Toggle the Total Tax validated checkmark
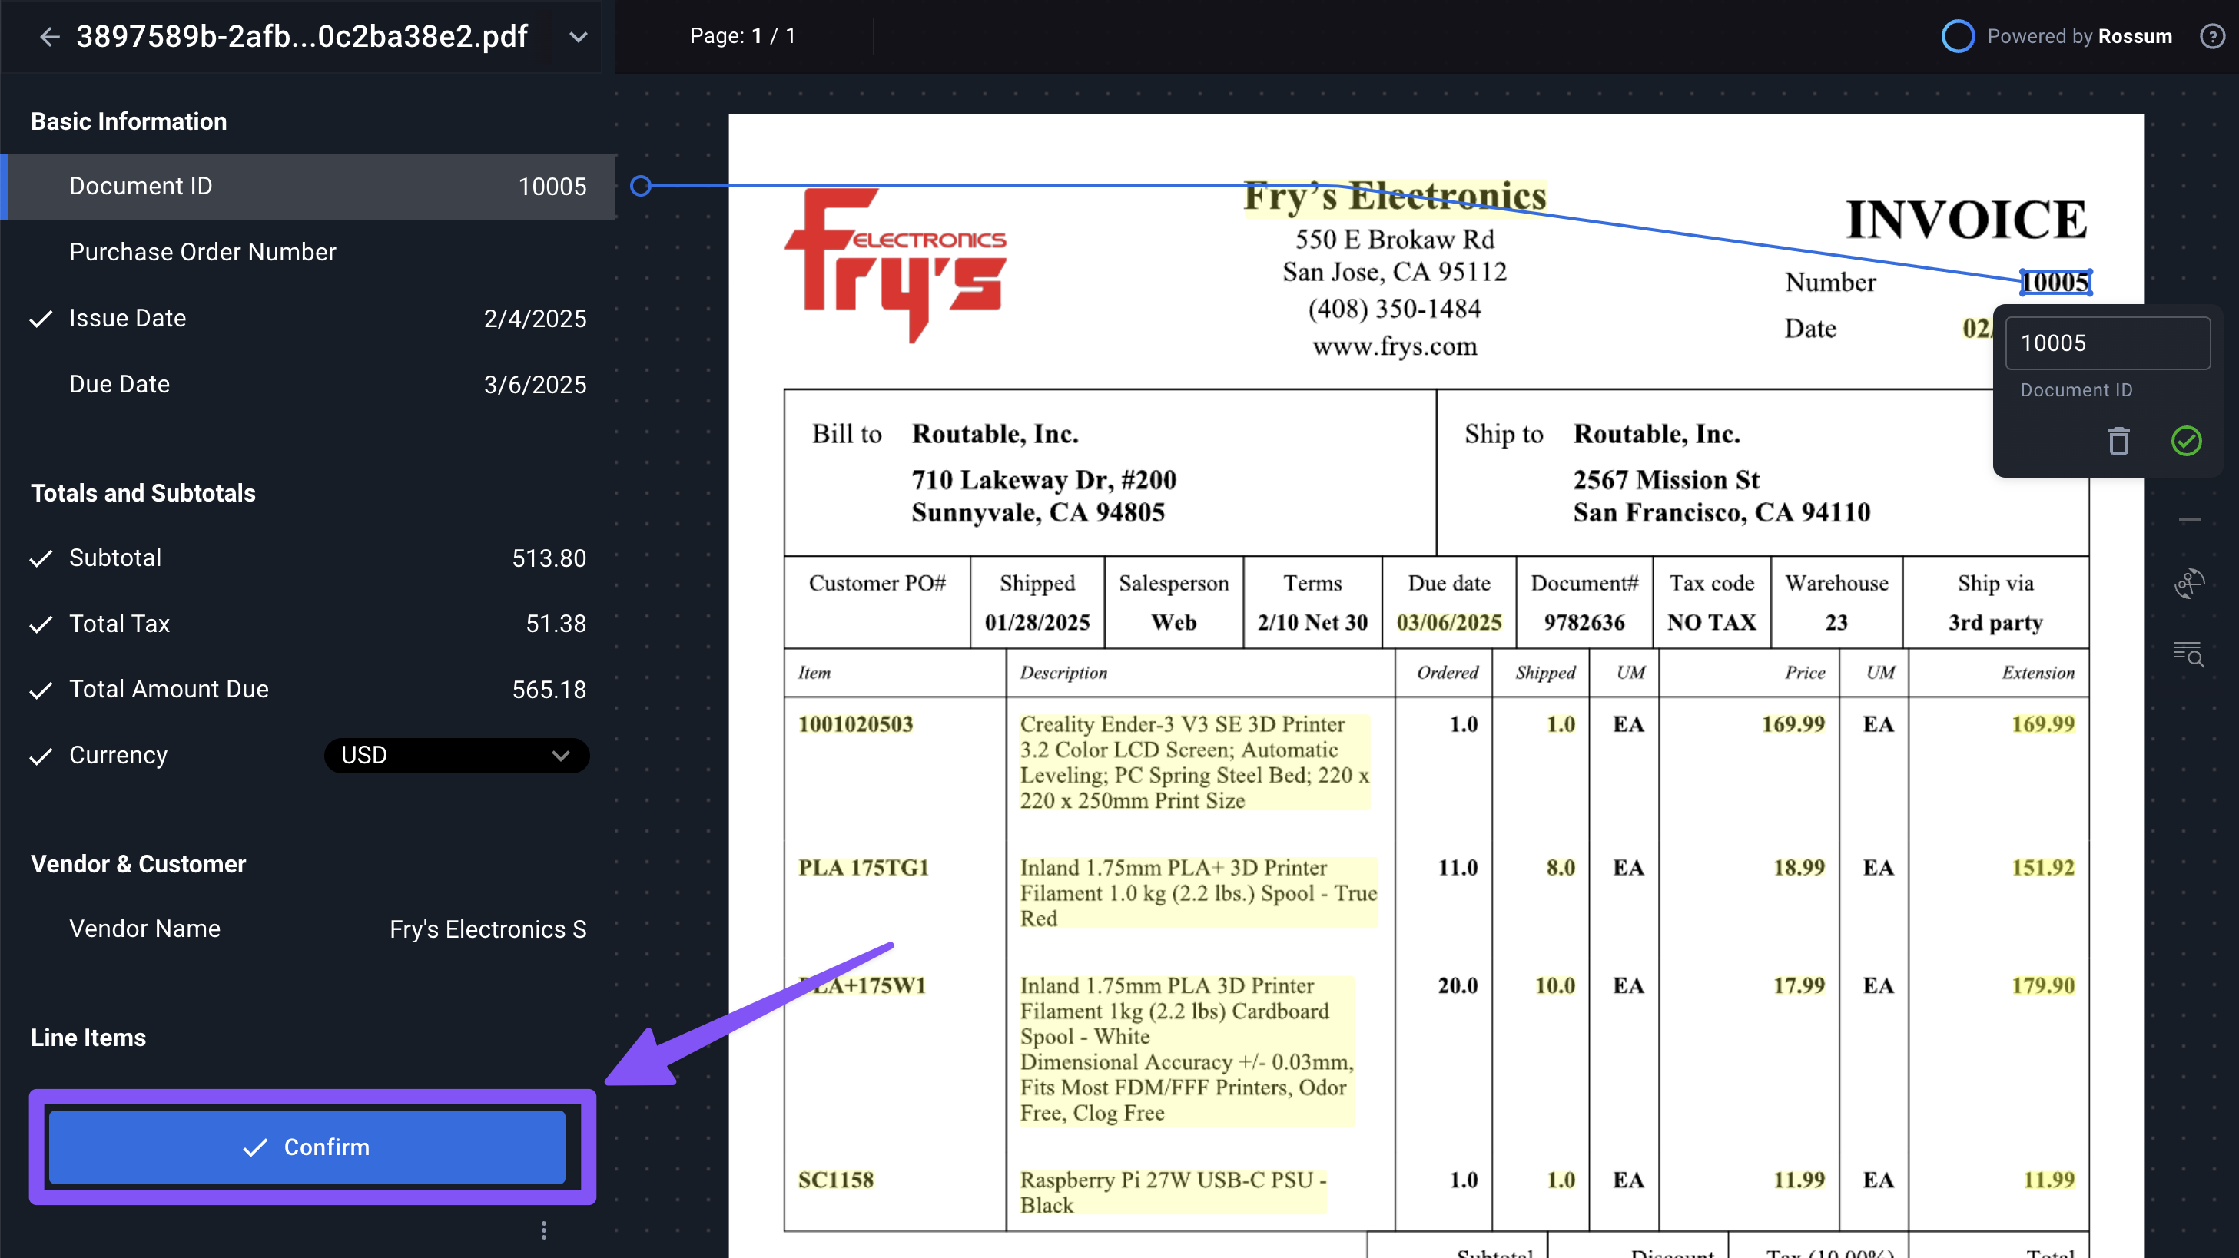 [41, 624]
